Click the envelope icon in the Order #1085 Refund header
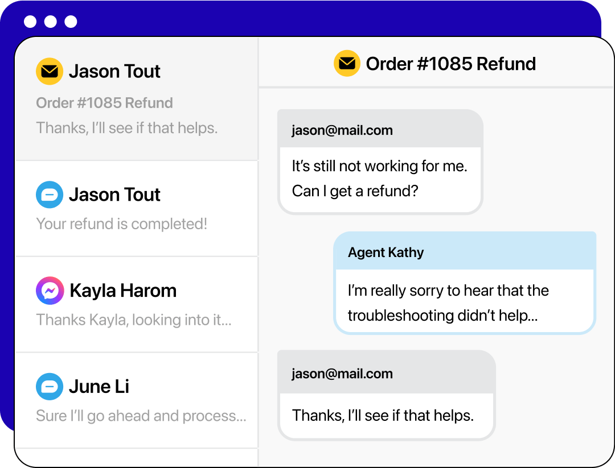The width and height of the screenshot is (615, 468). pyautogui.click(x=347, y=64)
